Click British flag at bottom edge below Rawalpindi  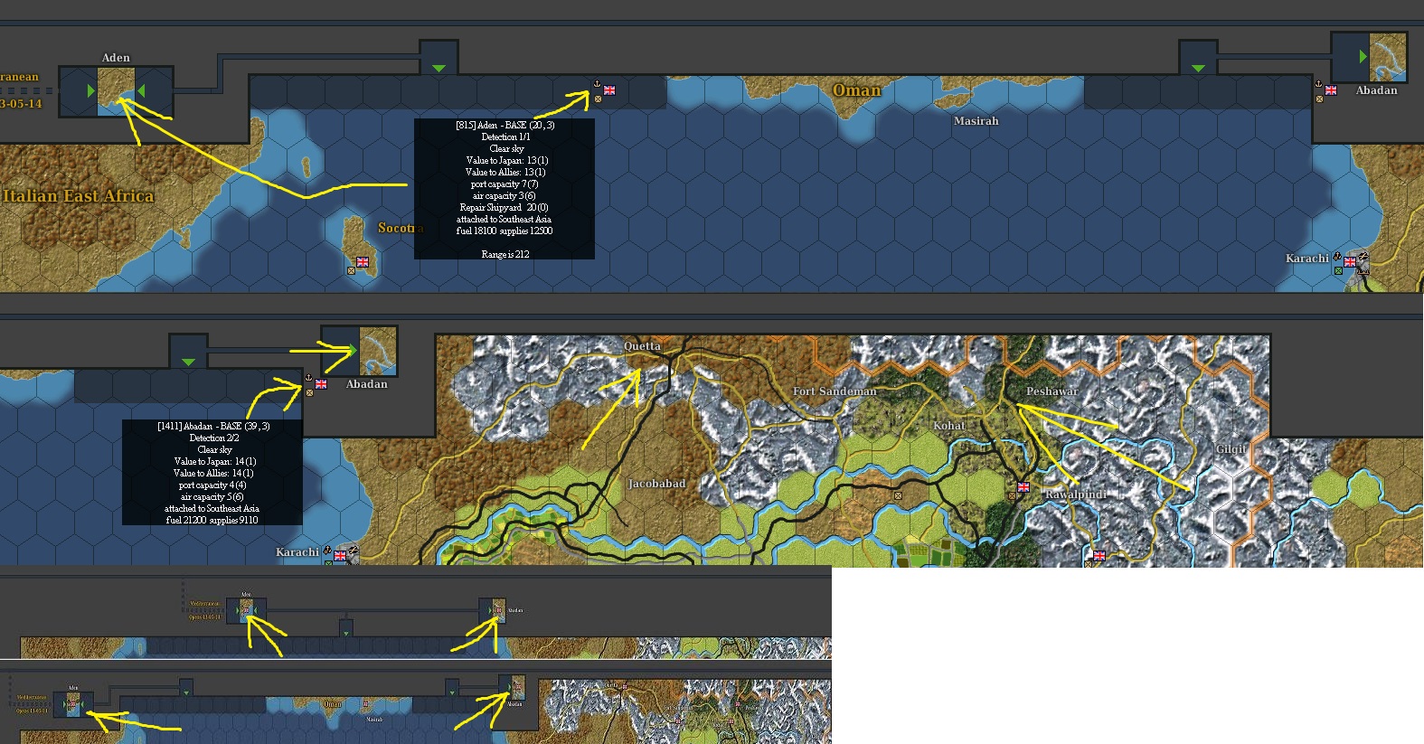tap(1099, 556)
